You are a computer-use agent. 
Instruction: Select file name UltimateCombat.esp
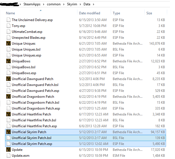[x=27, y=32]
